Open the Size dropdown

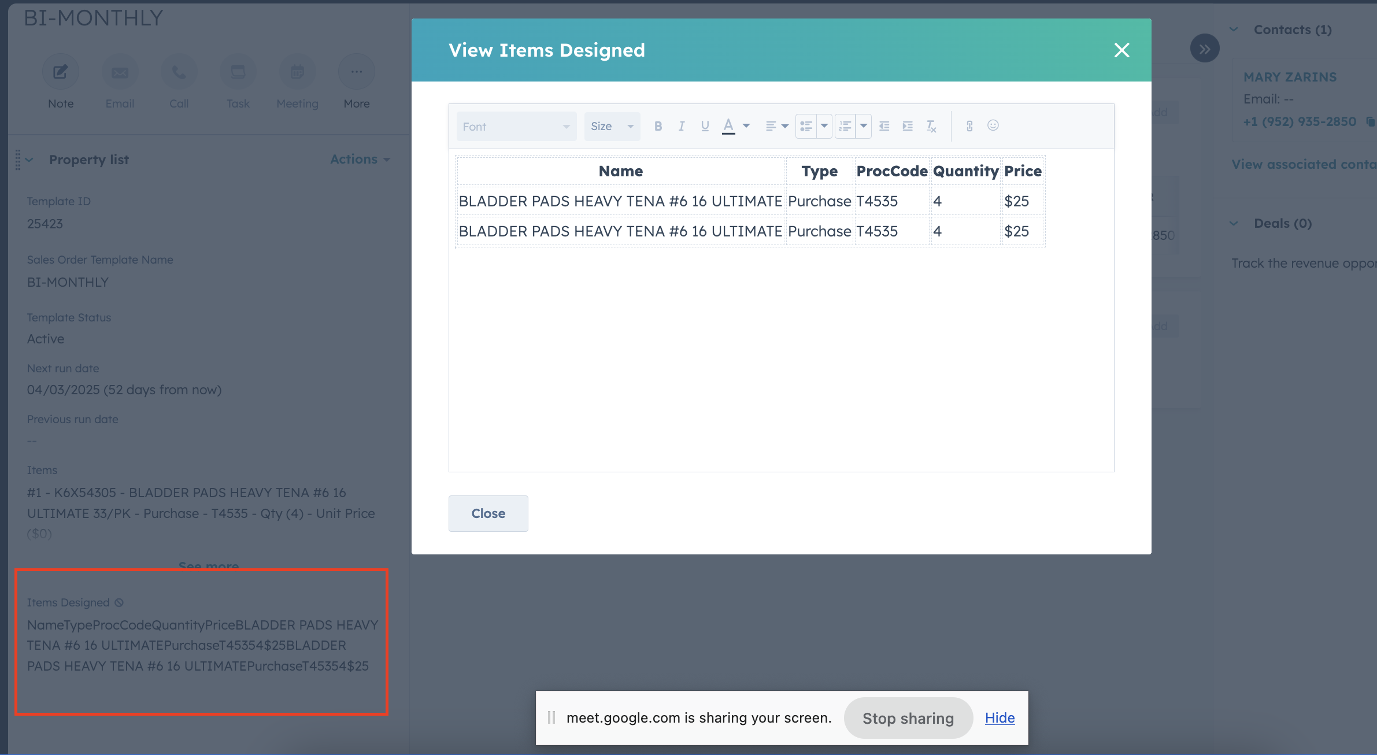coord(612,126)
